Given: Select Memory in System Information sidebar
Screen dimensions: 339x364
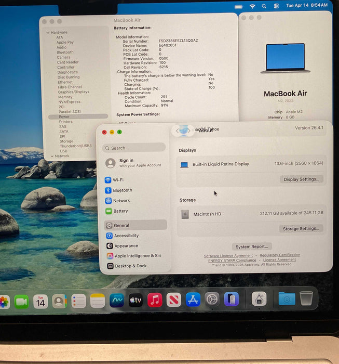Looking at the screenshot, I should coord(65,97).
